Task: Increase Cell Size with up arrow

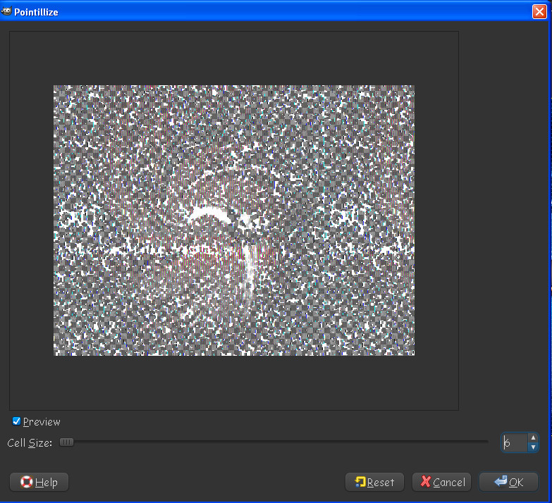Action: coord(533,437)
